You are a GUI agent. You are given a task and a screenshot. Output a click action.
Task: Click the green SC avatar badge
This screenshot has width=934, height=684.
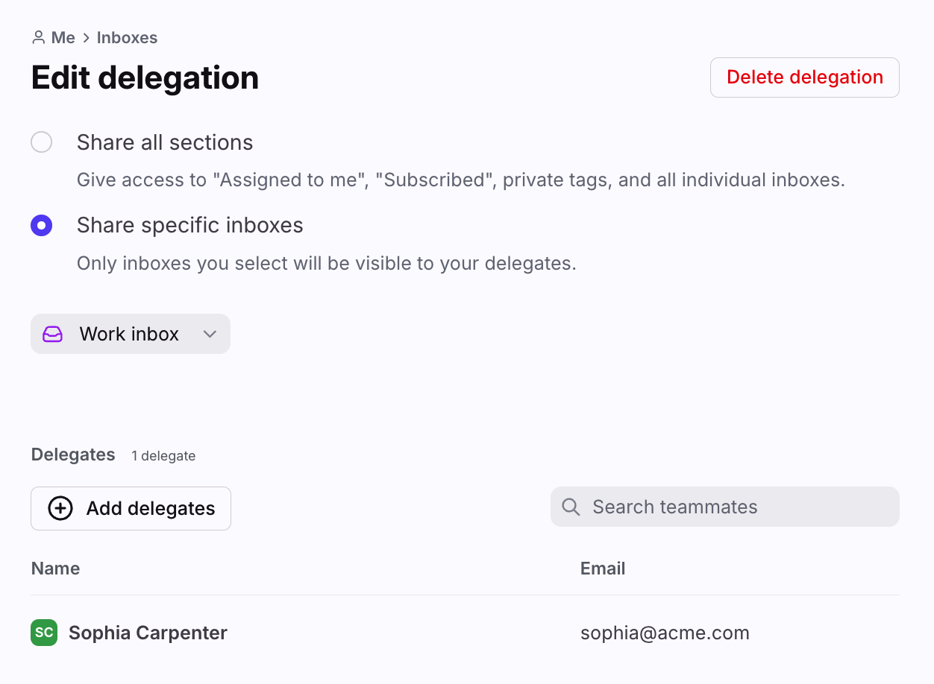(x=44, y=633)
